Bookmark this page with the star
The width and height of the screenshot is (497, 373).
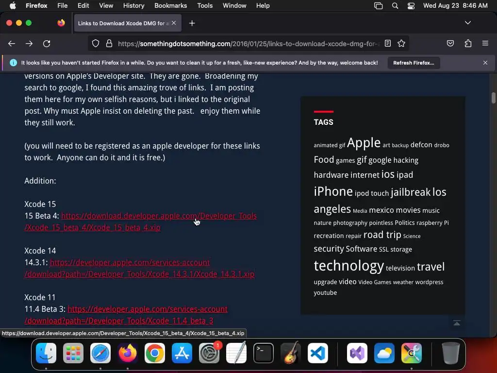[x=401, y=43]
